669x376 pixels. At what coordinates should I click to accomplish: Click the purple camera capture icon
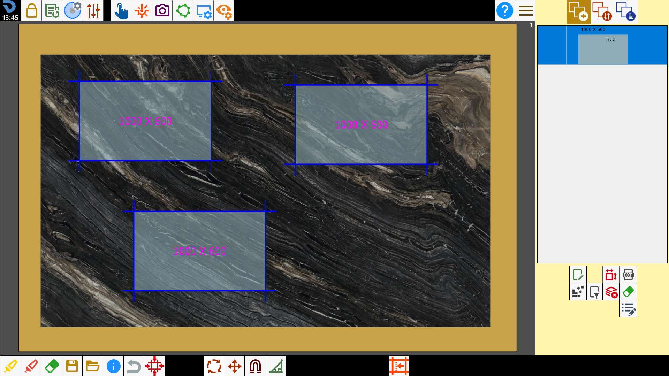pos(162,10)
